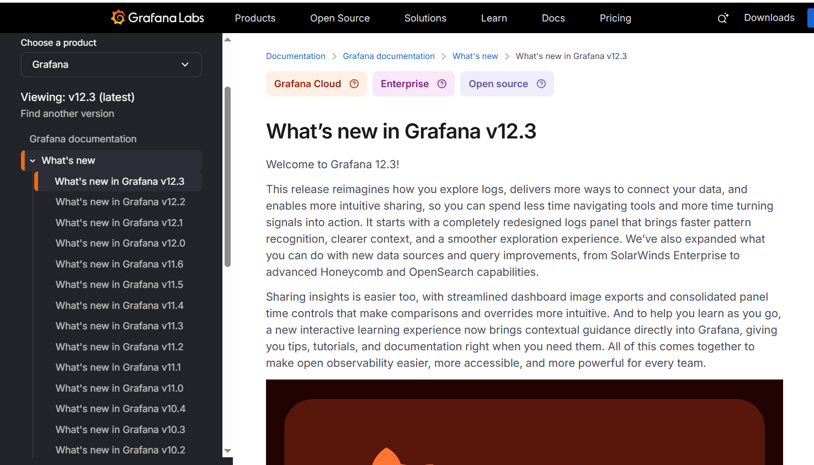
Task: Select What's new in Grafana v11.2
Action: [x=119, y=347]
